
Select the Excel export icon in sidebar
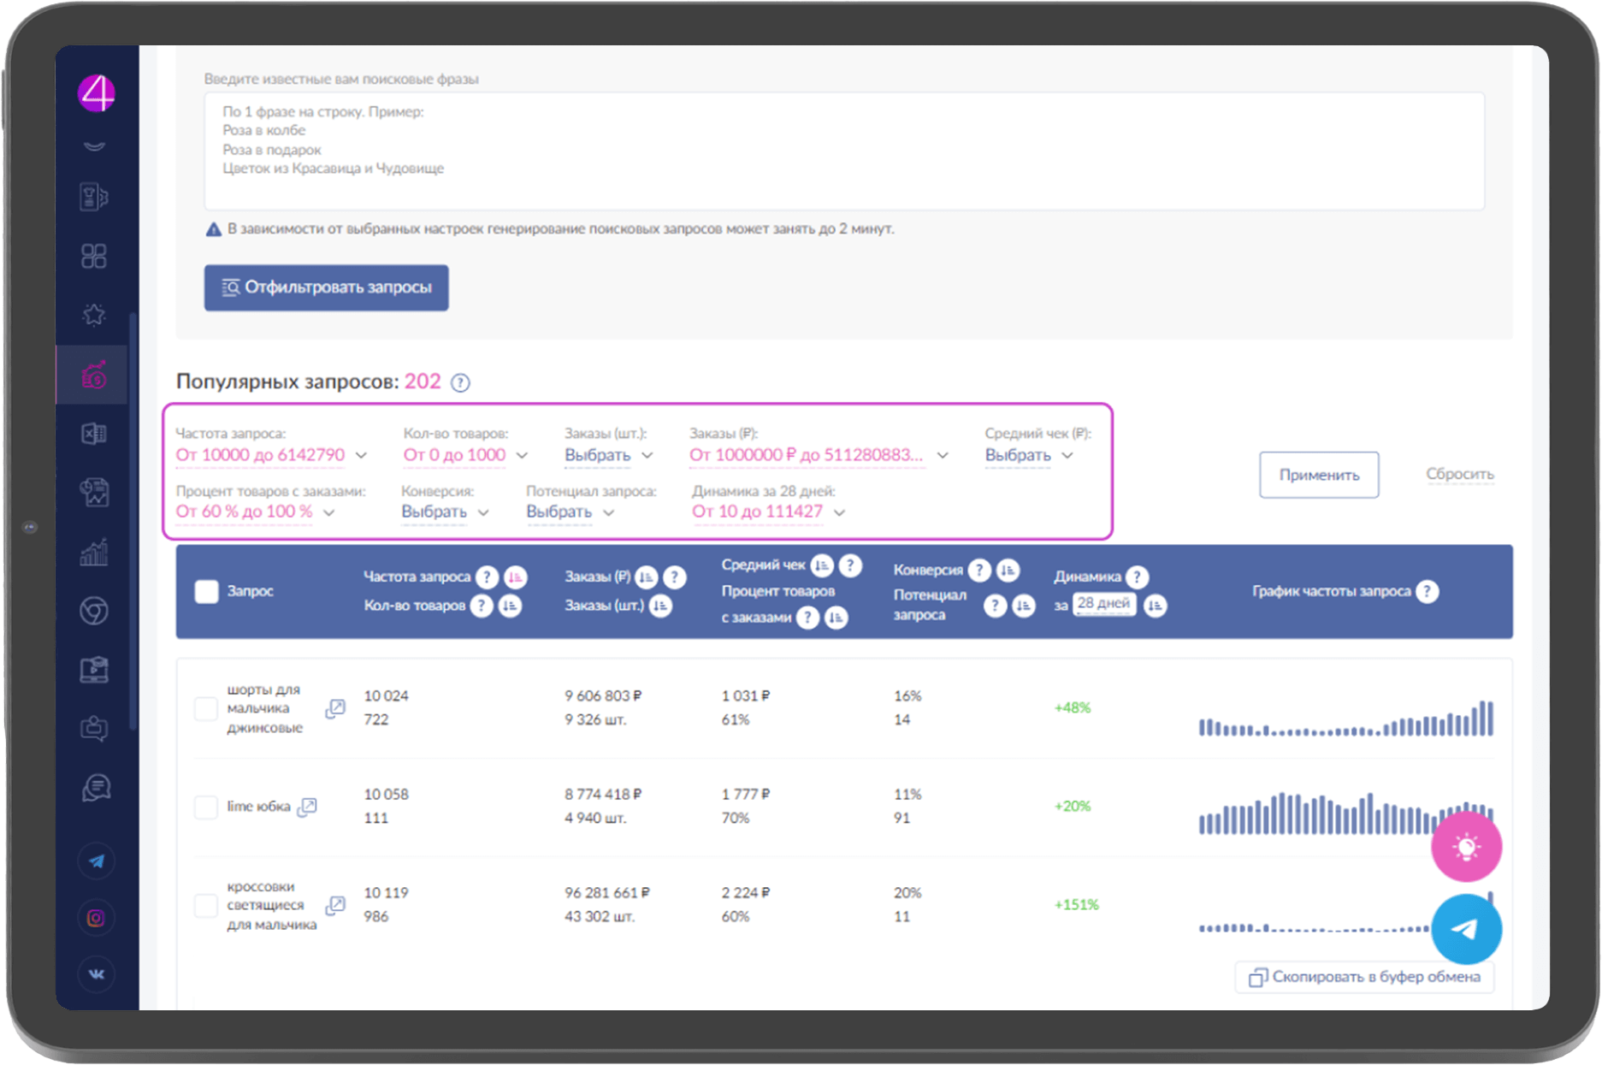coord(95,434)
